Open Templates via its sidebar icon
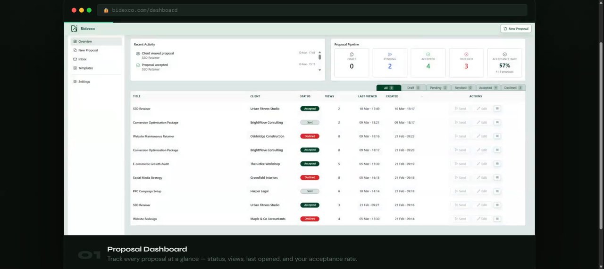The image size is (604, 269). [75, 68]
